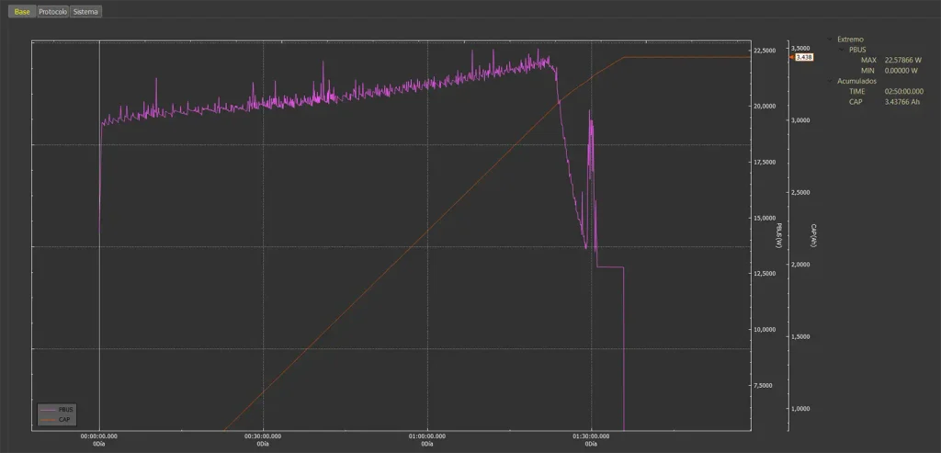
Task: Click the PBUS entry in chart legend
Action: coord(59,409)
